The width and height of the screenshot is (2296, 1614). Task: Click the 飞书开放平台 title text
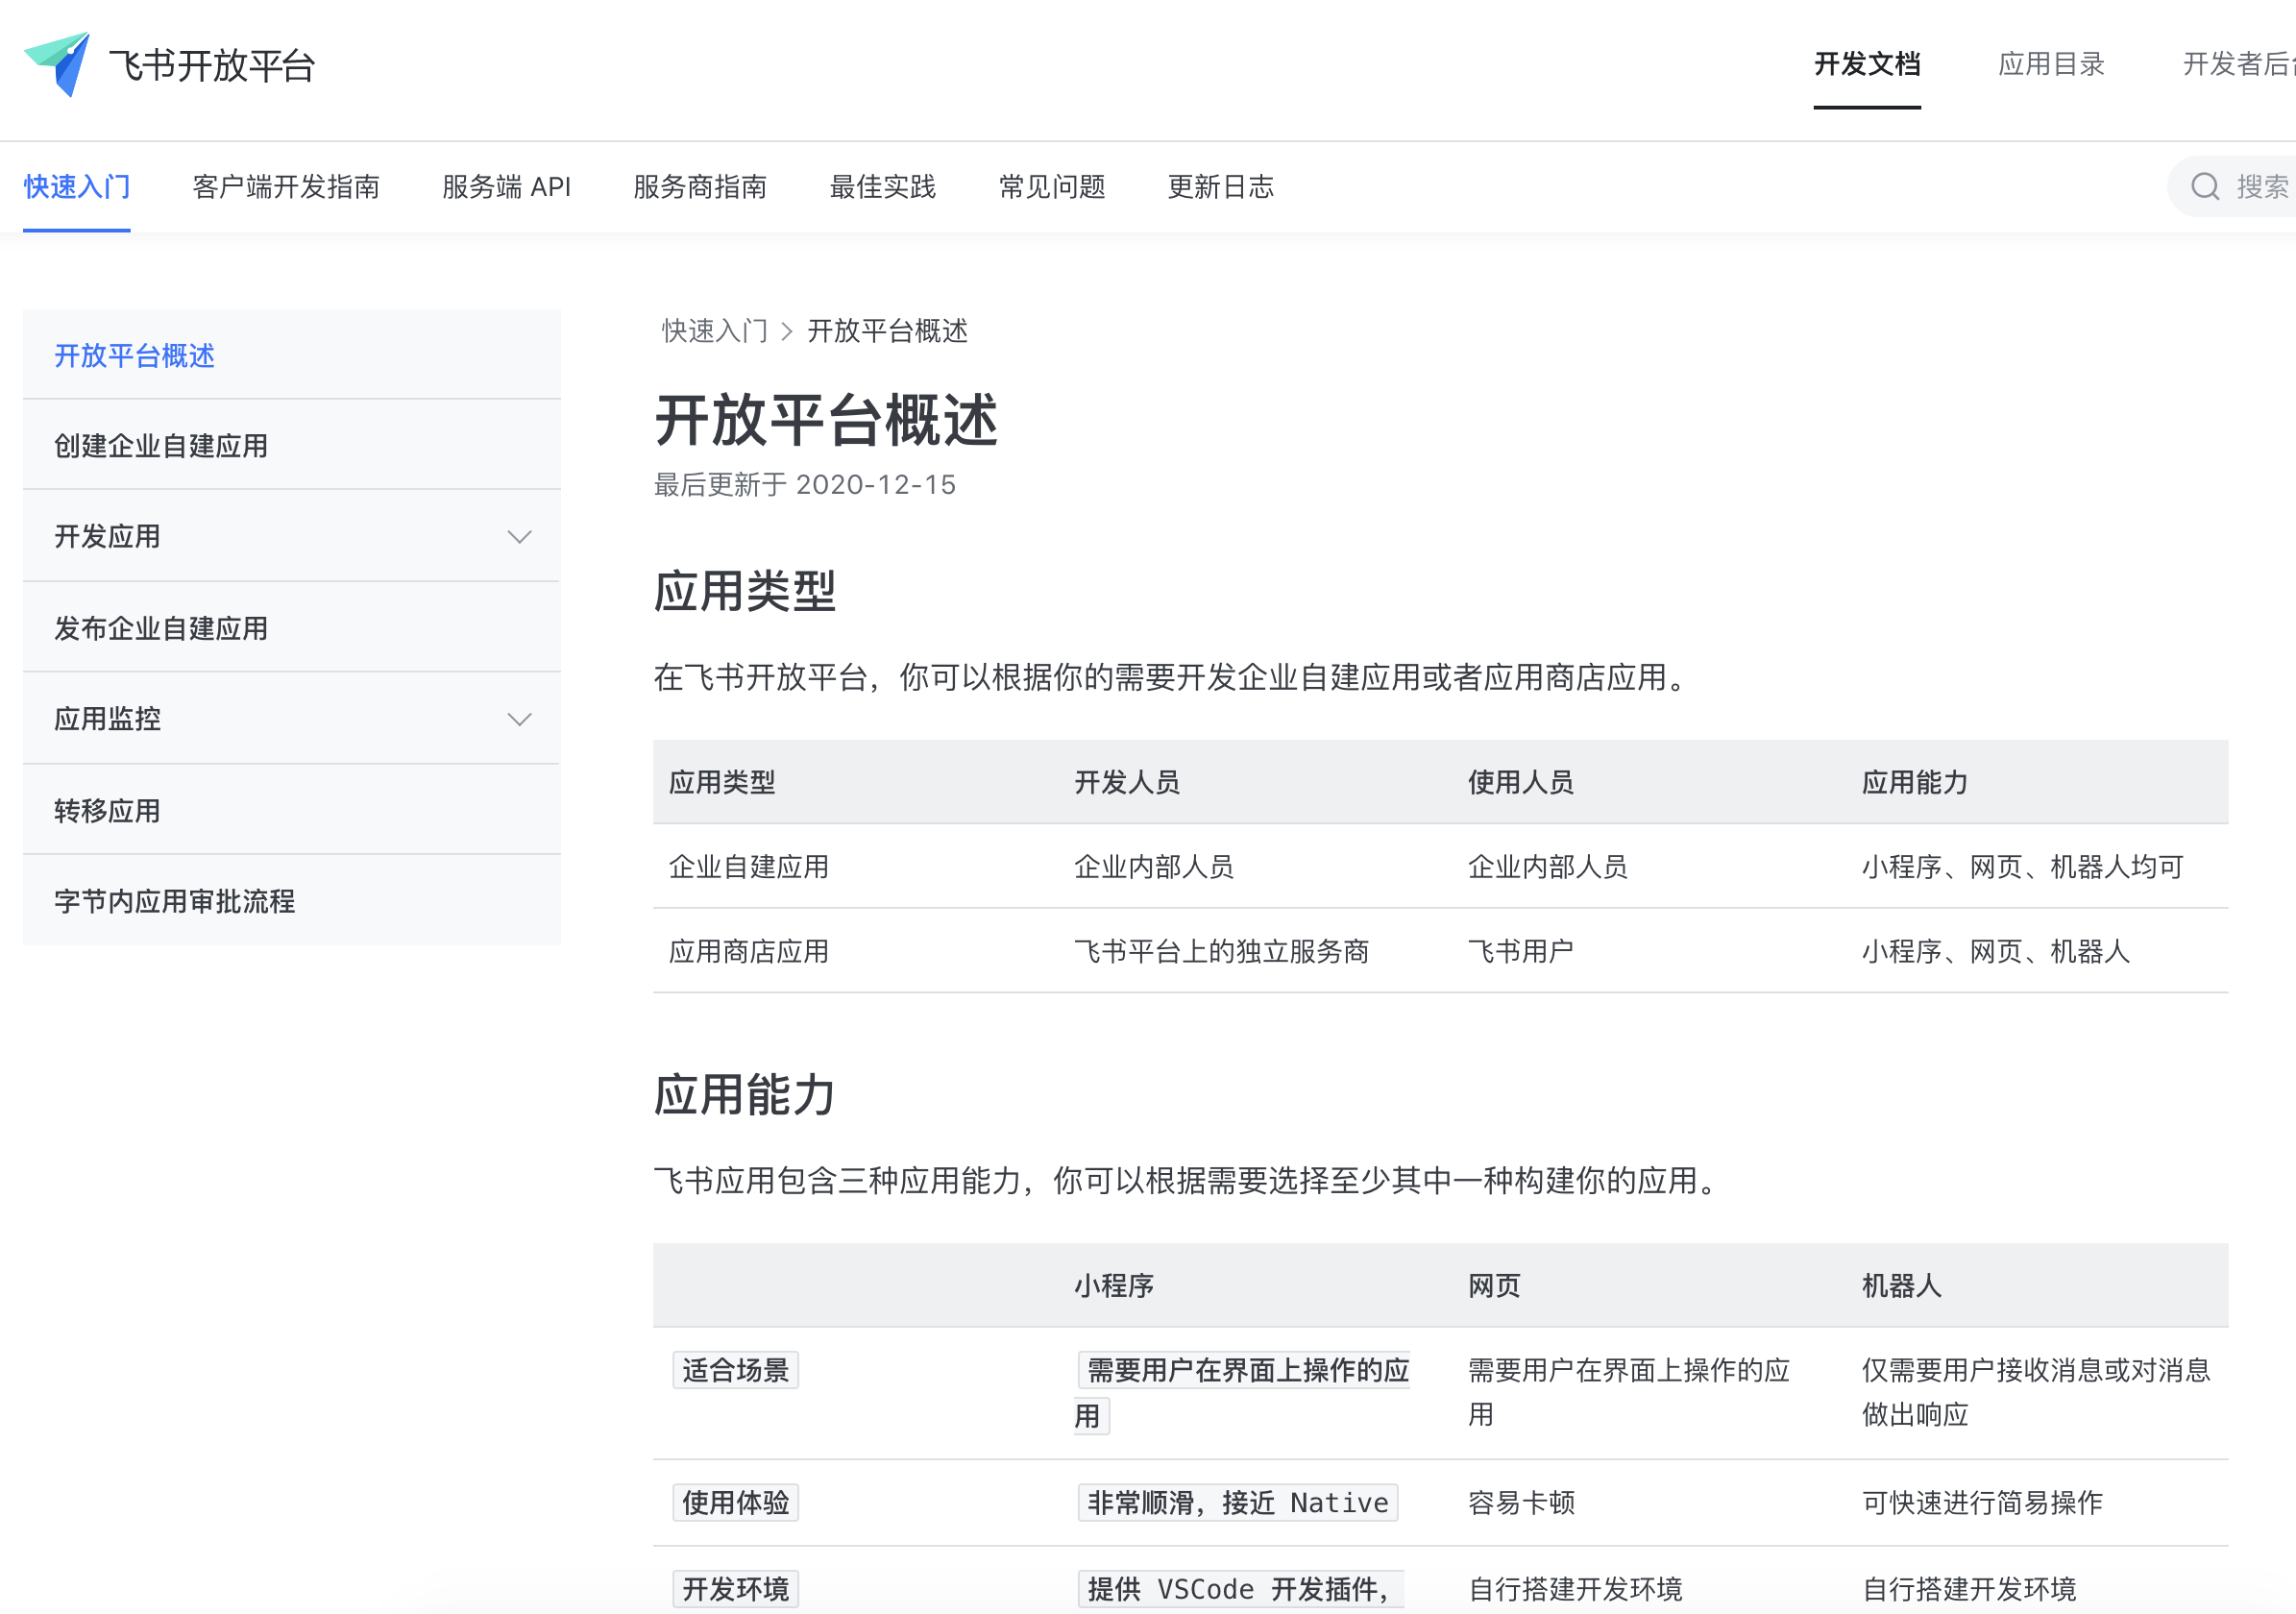tap(212, 66)
